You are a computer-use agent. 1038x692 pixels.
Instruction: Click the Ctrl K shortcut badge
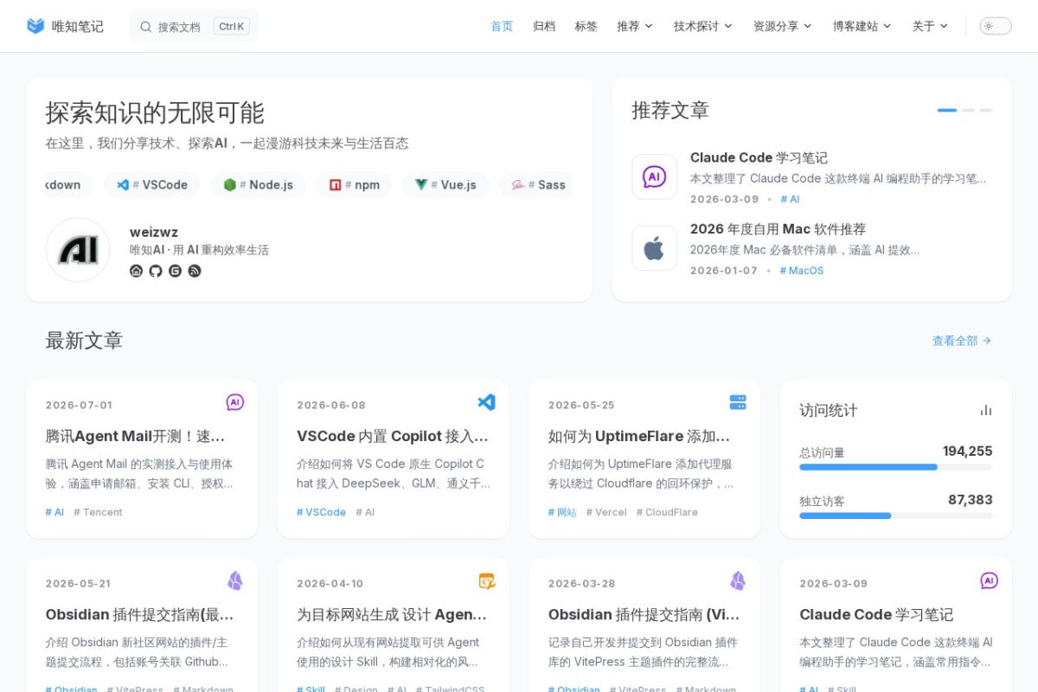[x=231, y=26]
